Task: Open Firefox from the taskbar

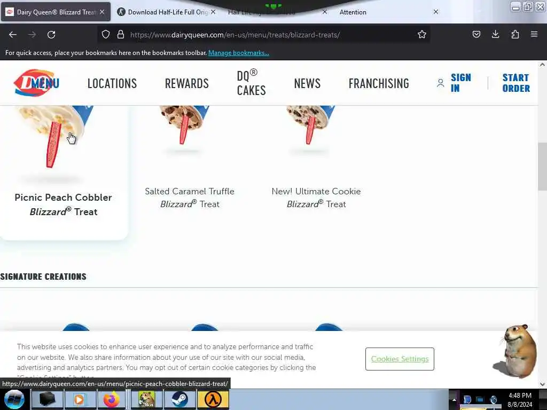Action: click(x=112, y=399)
